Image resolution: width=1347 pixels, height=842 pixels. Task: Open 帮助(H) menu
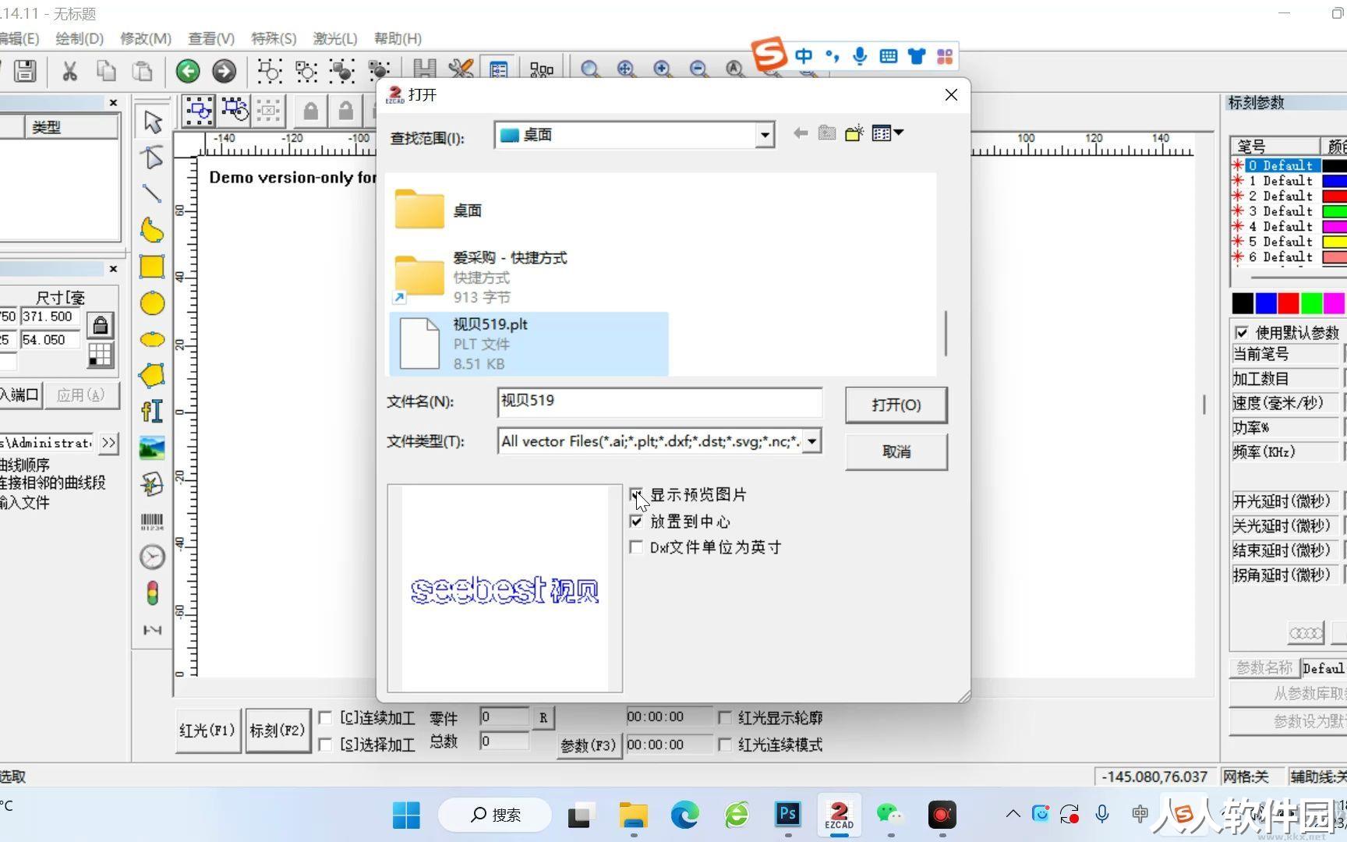point(398,38)
